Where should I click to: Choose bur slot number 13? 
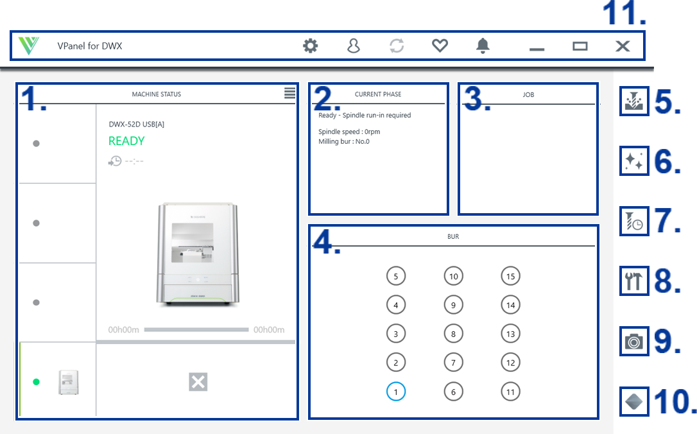coord(510,334)
